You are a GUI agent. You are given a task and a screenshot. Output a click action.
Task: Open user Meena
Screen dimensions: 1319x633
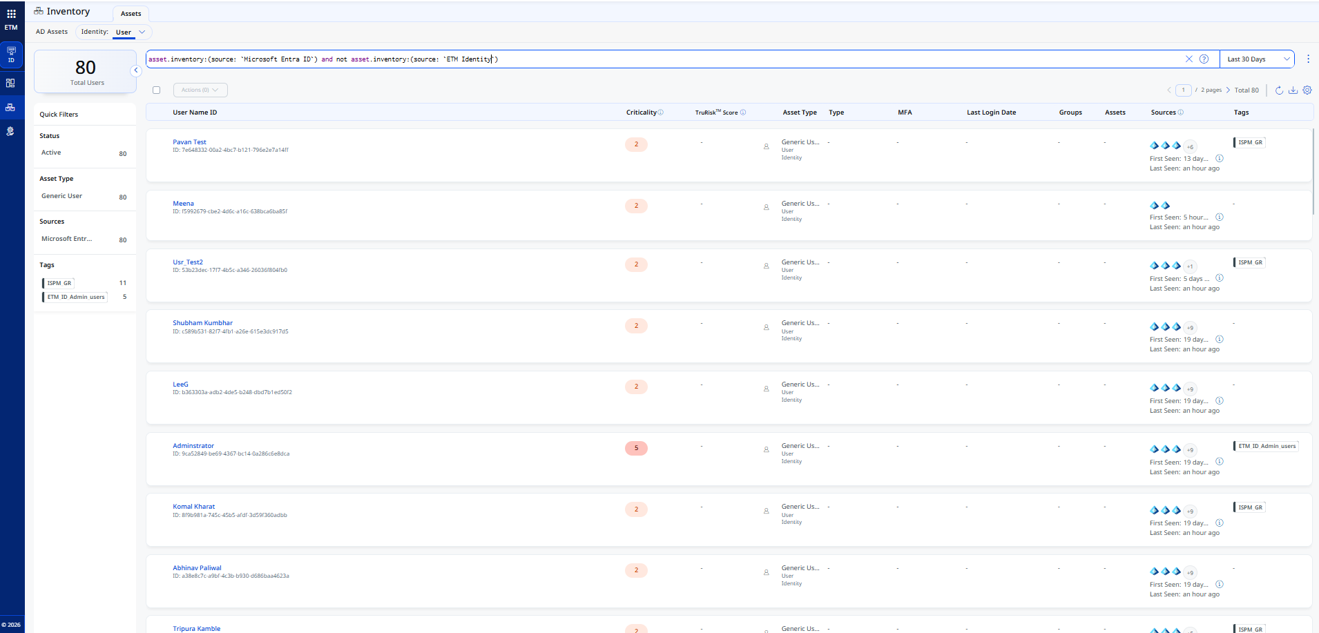point(183,204)
